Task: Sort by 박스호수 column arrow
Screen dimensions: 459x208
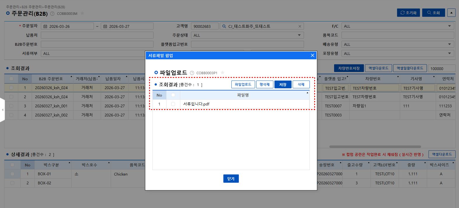Action: click(109, 163)
